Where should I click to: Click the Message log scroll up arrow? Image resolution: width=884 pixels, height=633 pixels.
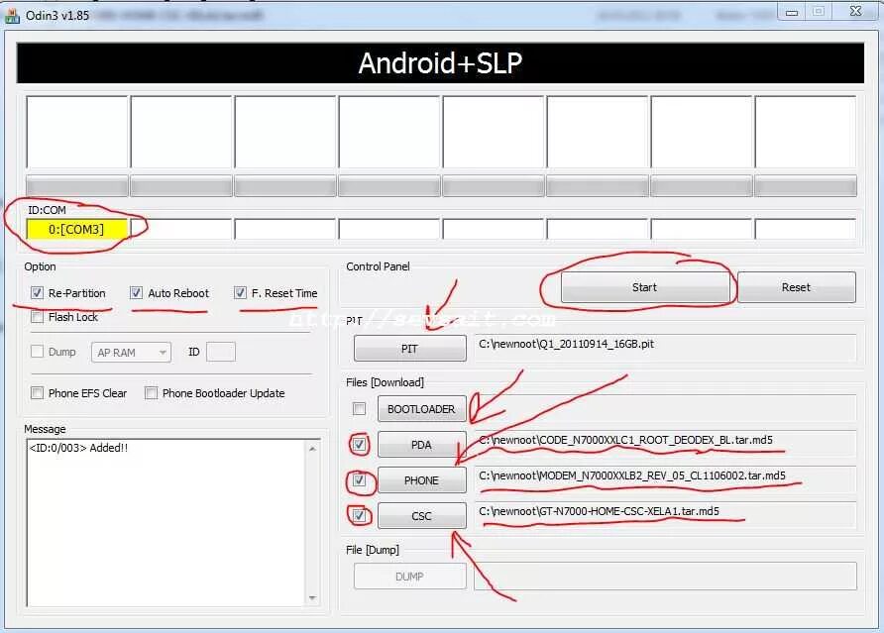point(312,449)
